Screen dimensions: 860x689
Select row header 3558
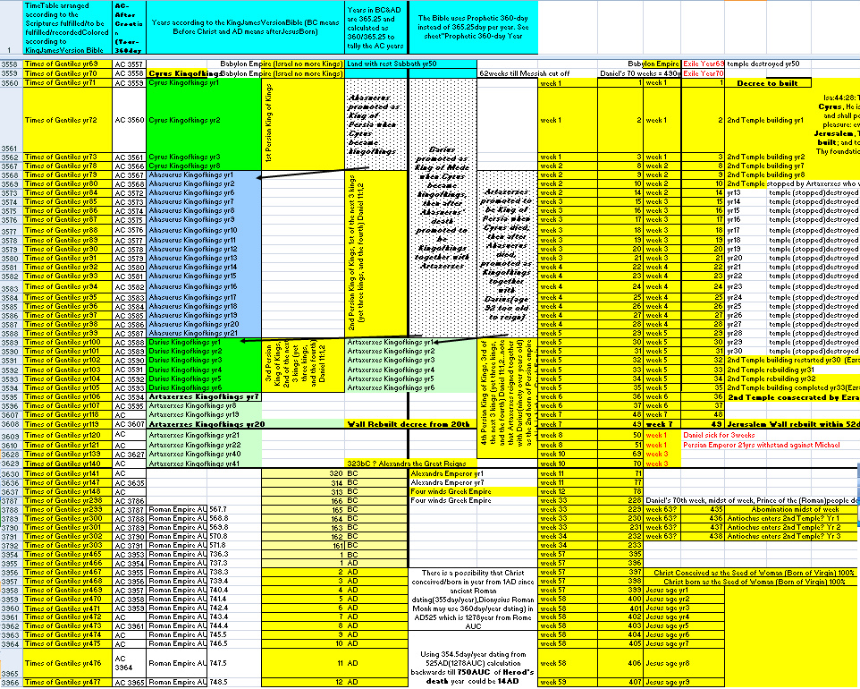coord(11,64)
